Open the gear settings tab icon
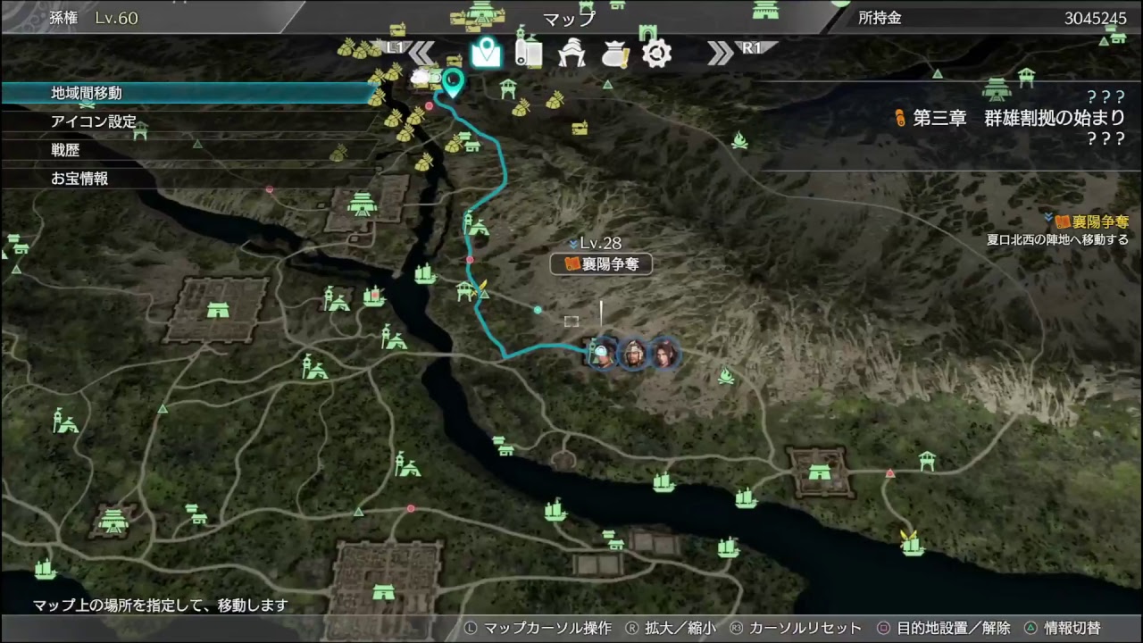This screenshot has height=643, width=1143. click(656, 54)
